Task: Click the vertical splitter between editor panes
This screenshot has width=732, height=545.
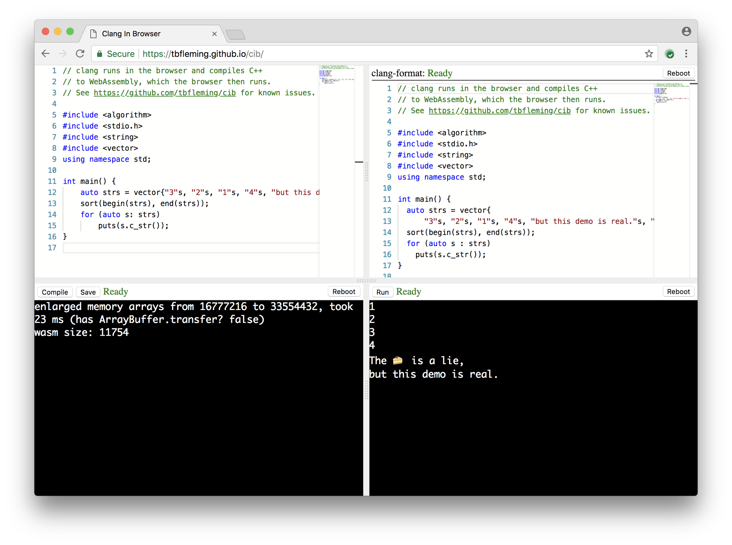Action: (x=366, y=172)
